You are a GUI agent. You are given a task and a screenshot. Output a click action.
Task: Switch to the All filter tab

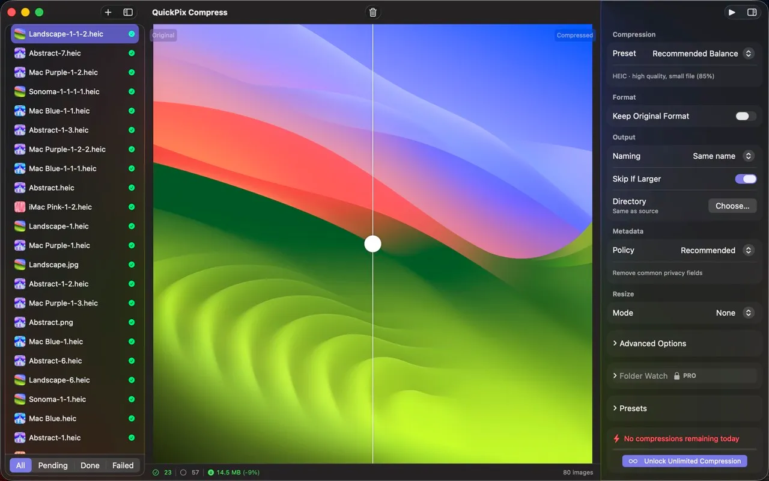20,465
